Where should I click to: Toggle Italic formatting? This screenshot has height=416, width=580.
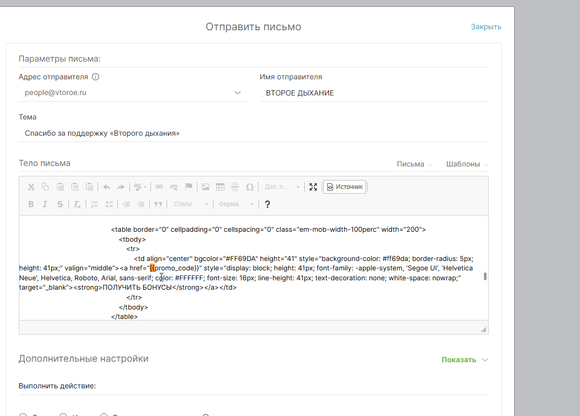click(45, 204)
